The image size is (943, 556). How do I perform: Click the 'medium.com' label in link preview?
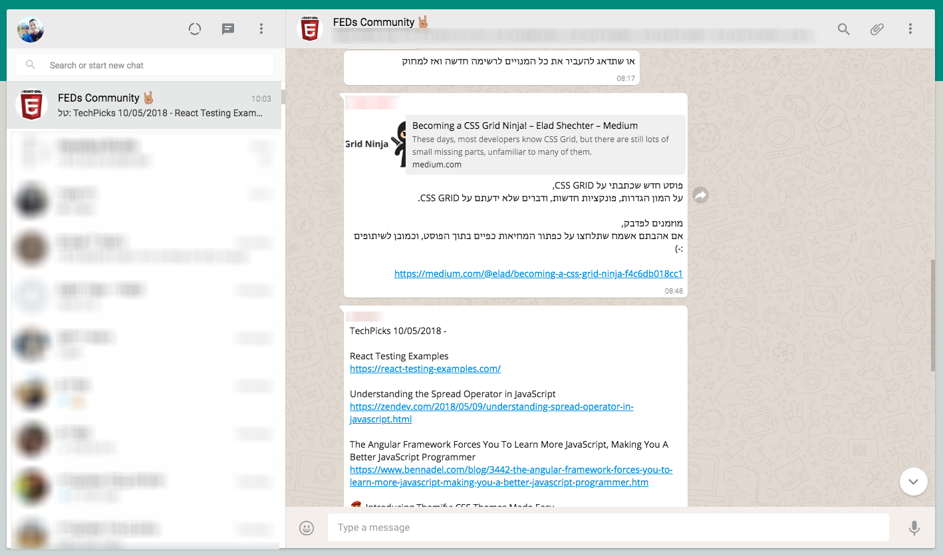click(437, 165)
